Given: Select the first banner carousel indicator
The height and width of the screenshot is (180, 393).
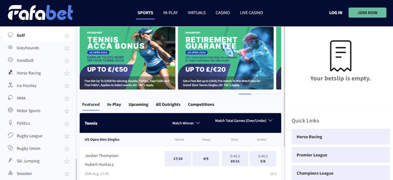Looking at the screenshot, I should click(x=245, y=94).
